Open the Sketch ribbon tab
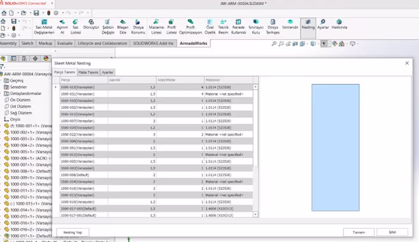This screenshot has height=242, width=419. [27, 43]
